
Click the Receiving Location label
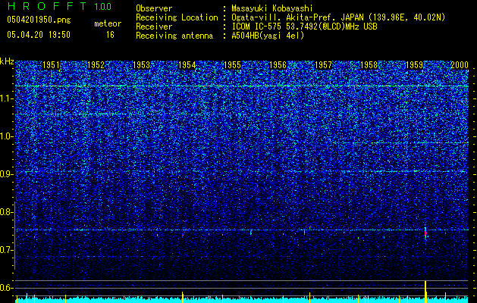(x=177, y=17)
